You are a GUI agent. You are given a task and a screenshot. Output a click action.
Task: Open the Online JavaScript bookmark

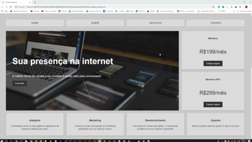(165, 11)
